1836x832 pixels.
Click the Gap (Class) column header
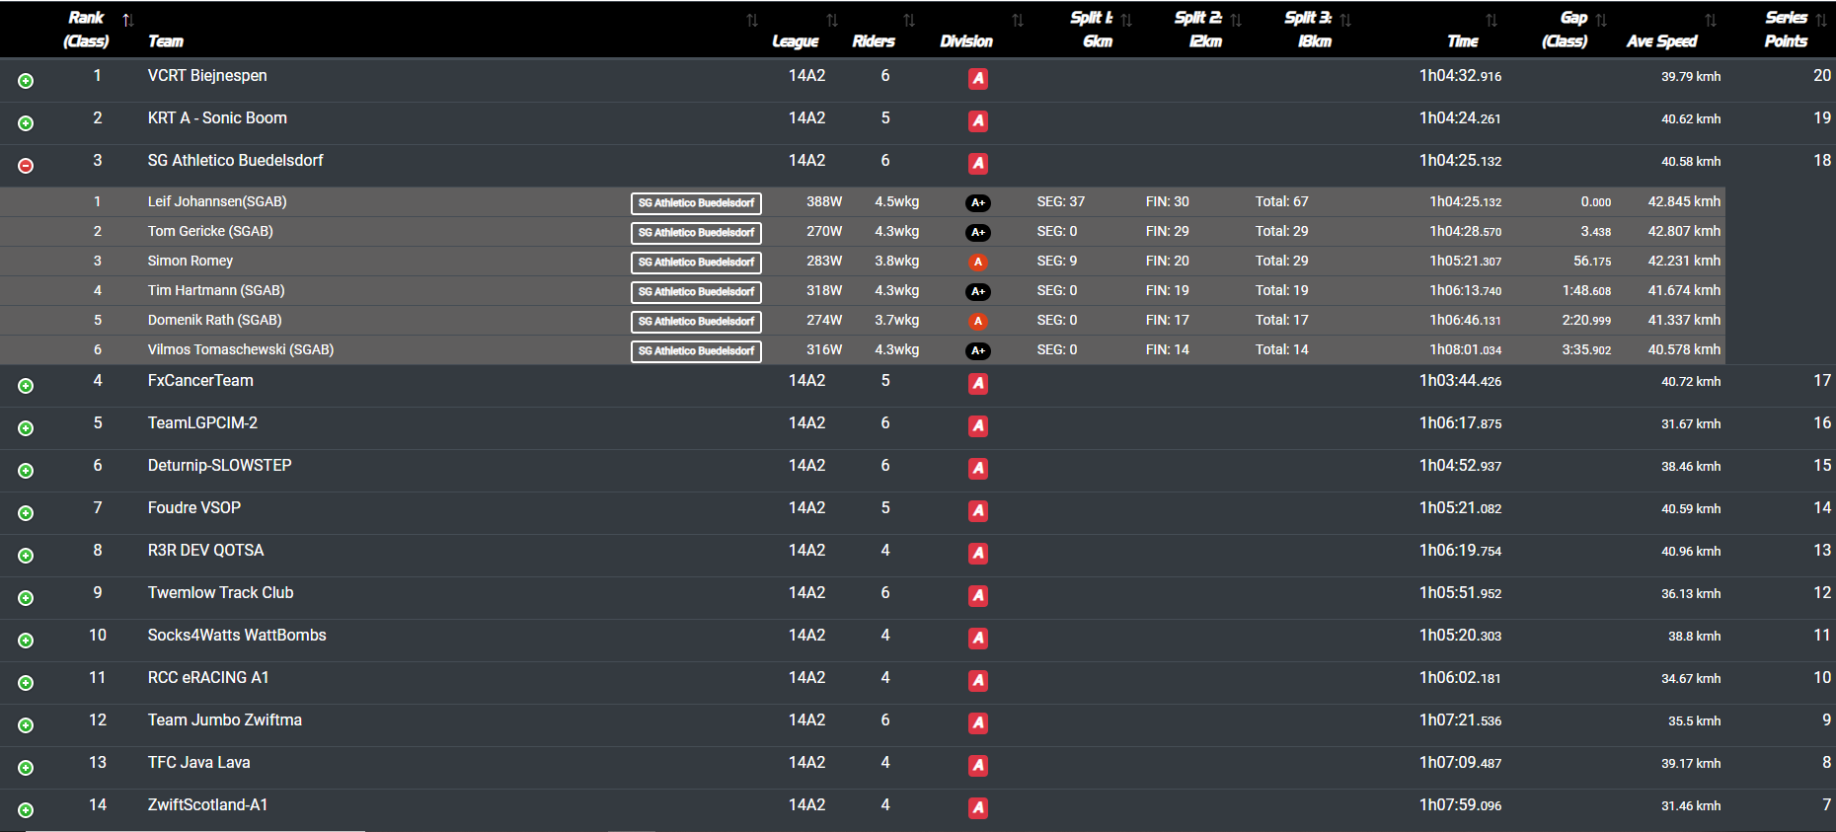click(1567, 29)
